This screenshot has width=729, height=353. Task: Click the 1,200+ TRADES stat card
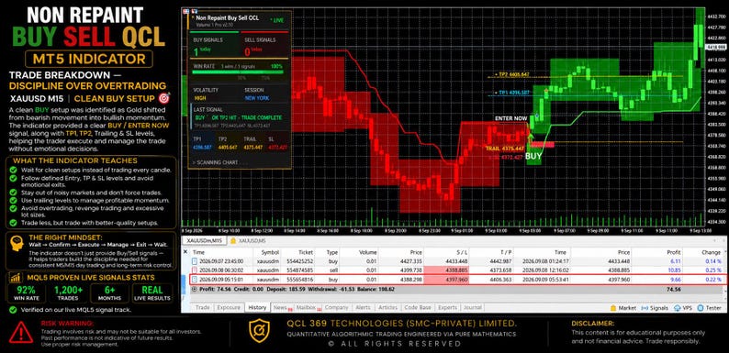click(x=68, y=293)
